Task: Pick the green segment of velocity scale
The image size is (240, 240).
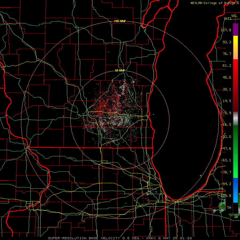Action: [x=235, y=151]
